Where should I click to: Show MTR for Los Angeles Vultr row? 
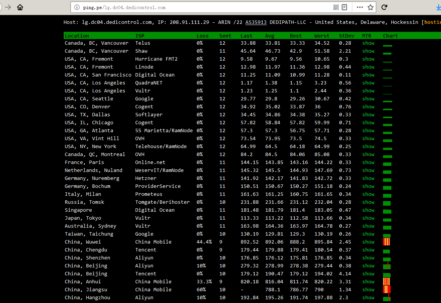[x=368, y=91]
